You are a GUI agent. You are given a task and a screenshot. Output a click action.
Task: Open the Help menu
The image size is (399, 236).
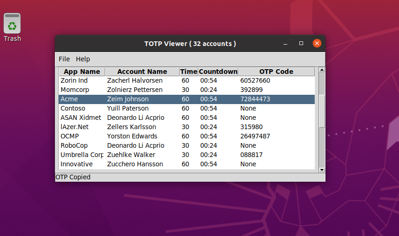pos(83,59)
